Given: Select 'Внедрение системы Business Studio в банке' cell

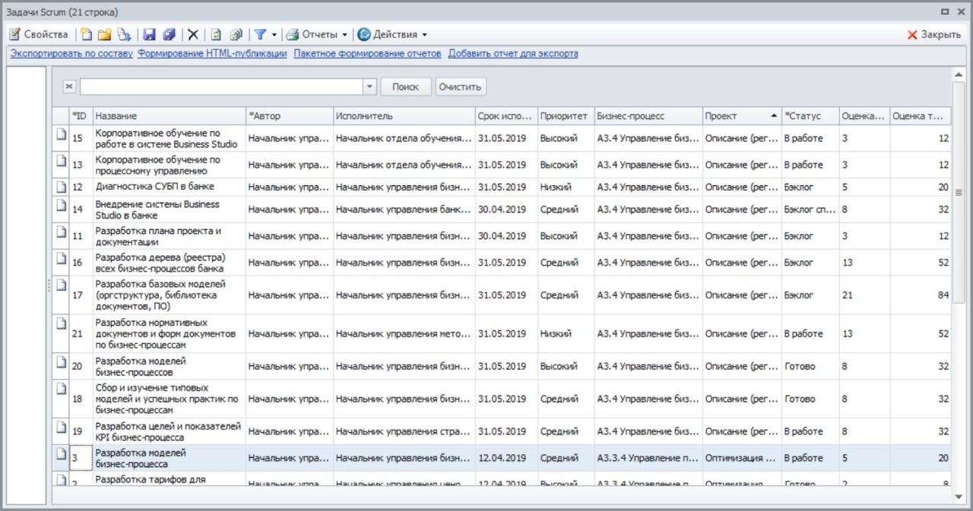Looking at the screenshot, I should pos(169,210).
